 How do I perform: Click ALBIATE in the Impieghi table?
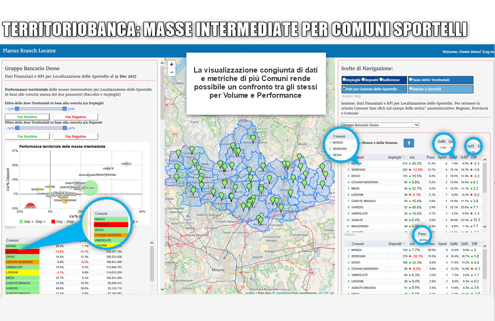click(357, 220)
